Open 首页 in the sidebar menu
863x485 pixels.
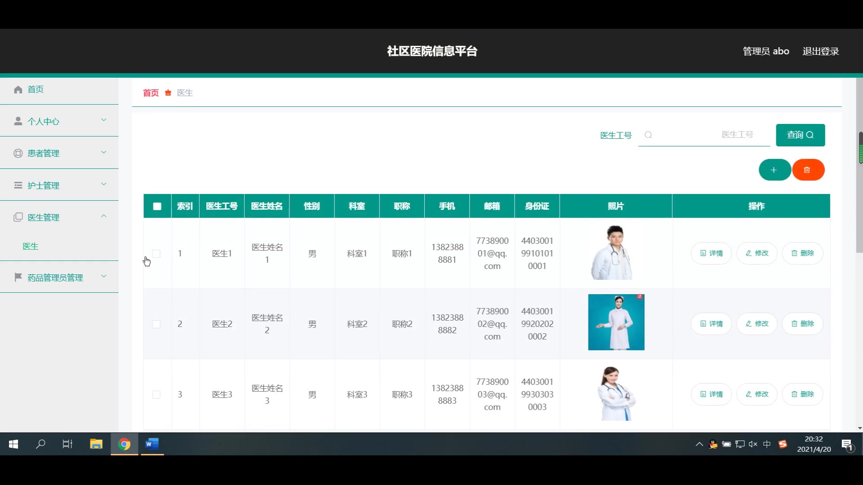[x=59, y=89]
